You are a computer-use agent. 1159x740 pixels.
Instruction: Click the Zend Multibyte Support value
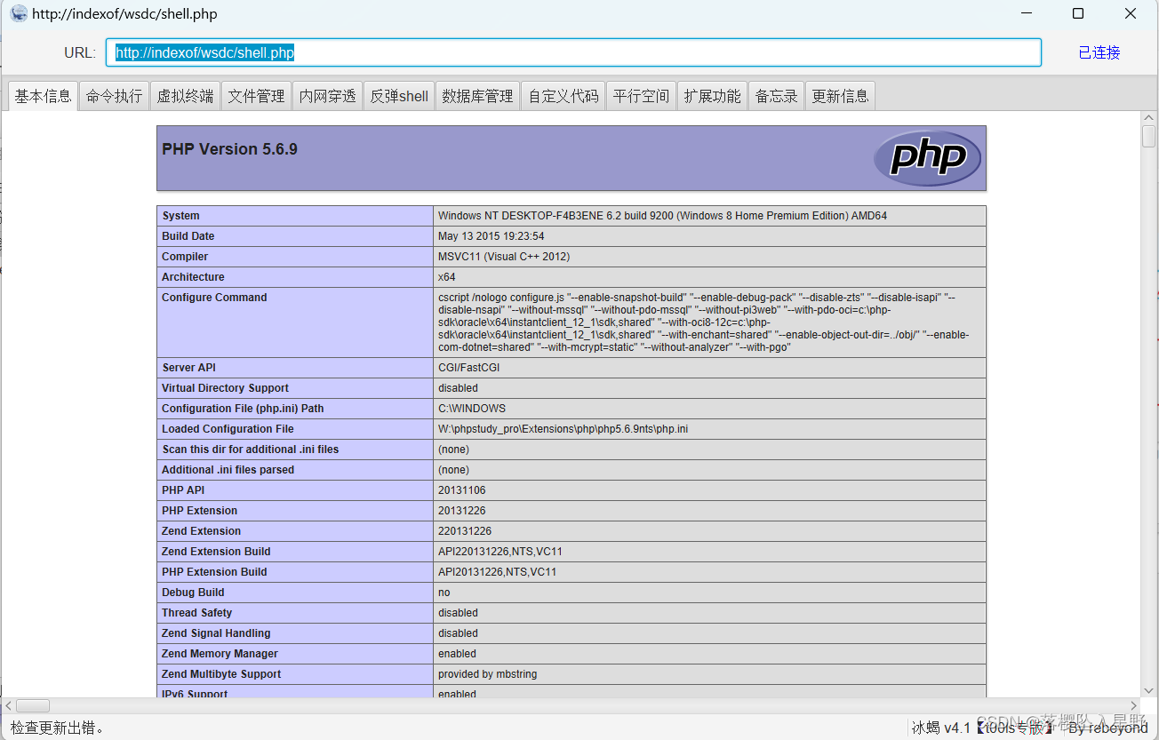click(x=487, y=674)
